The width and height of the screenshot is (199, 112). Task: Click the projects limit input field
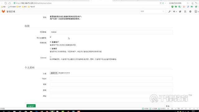tap(111, 32)
